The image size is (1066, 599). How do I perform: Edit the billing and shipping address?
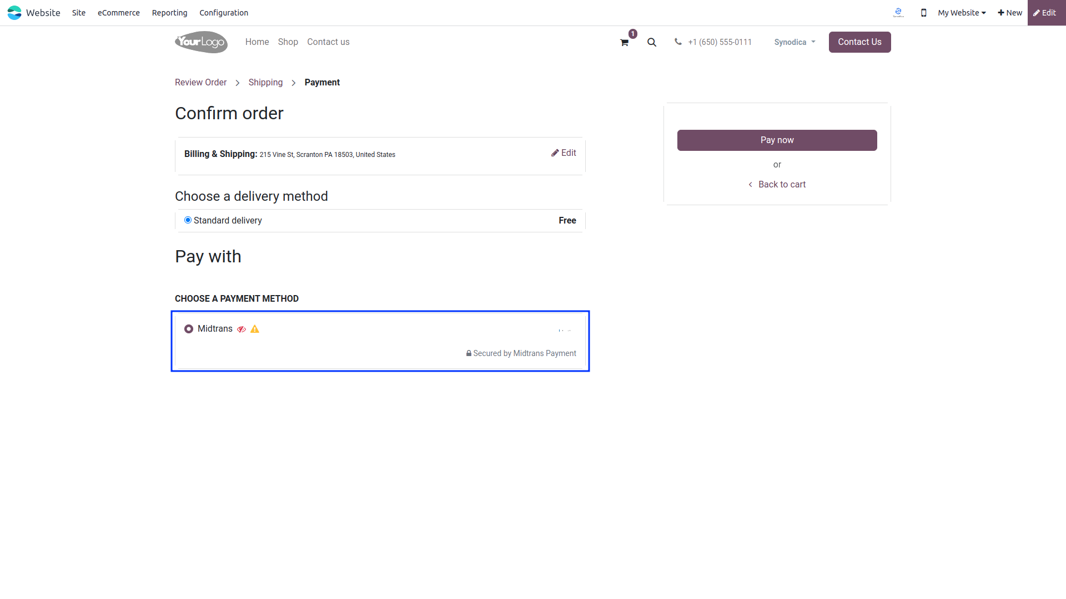click(564, 153)
